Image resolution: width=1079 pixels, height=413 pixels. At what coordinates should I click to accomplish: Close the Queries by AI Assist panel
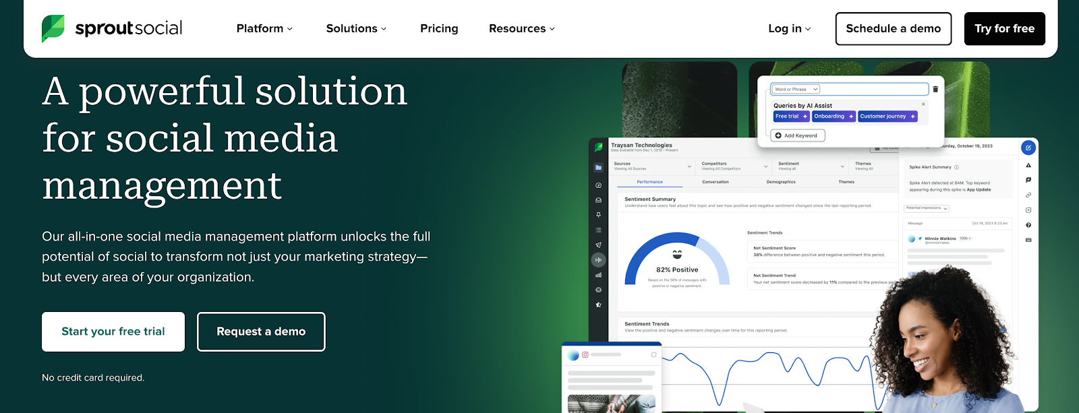[x=923, y=104]
